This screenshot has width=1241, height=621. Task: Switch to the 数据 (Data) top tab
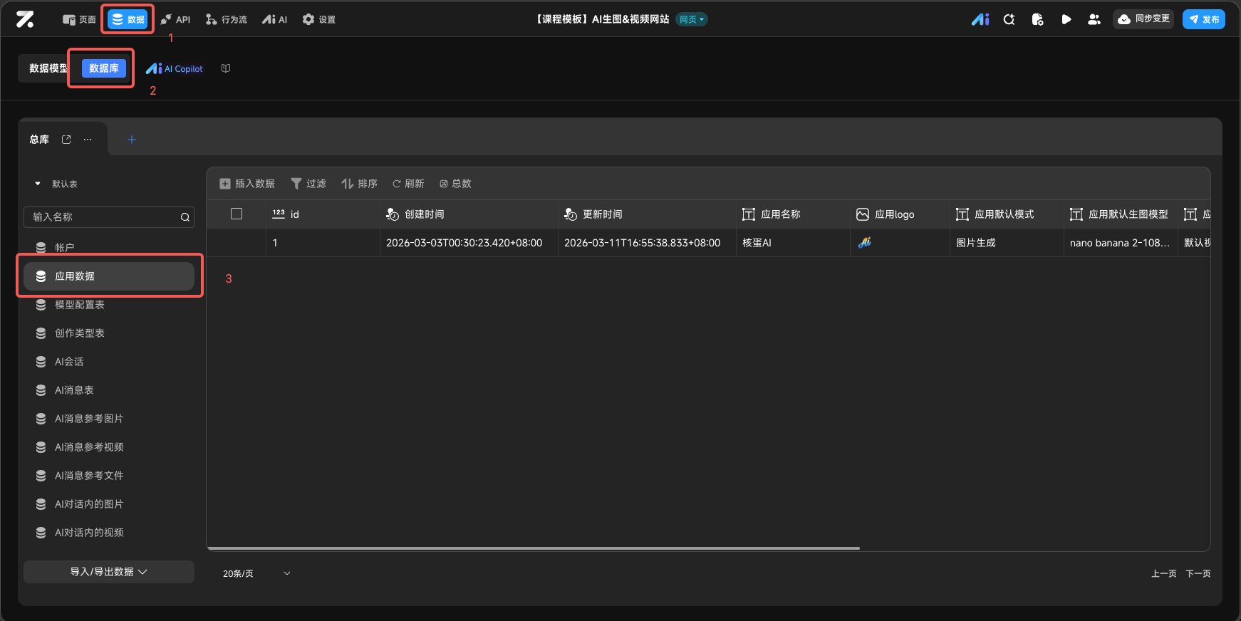[x=128, y=19]
